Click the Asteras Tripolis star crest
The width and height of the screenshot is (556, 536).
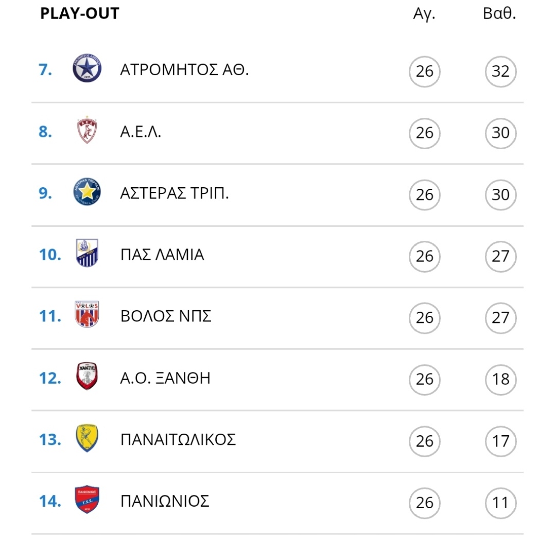click(x=87, y=192)
